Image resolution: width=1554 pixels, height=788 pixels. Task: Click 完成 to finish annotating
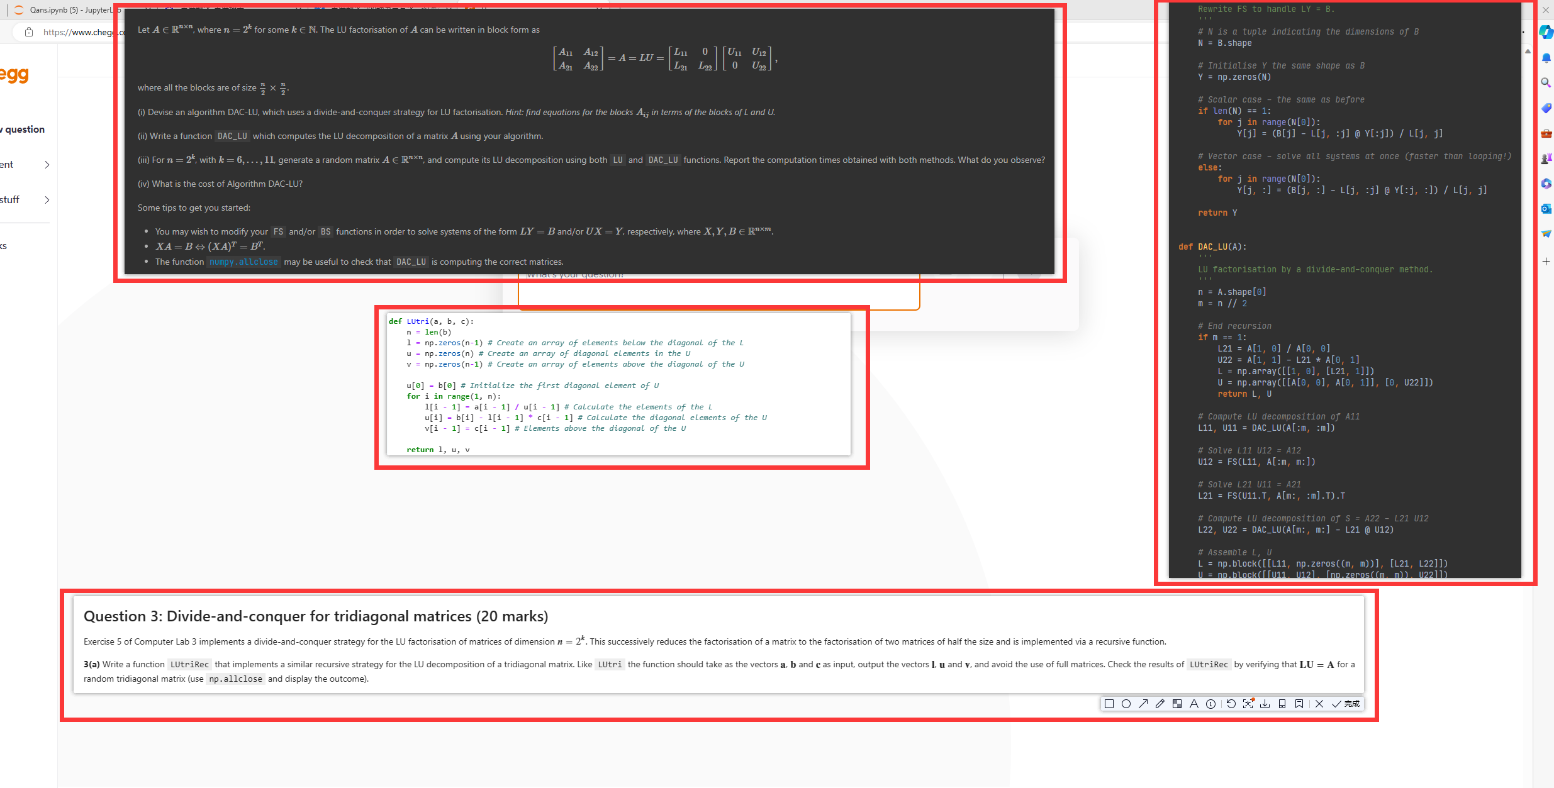coord(1350,704)
